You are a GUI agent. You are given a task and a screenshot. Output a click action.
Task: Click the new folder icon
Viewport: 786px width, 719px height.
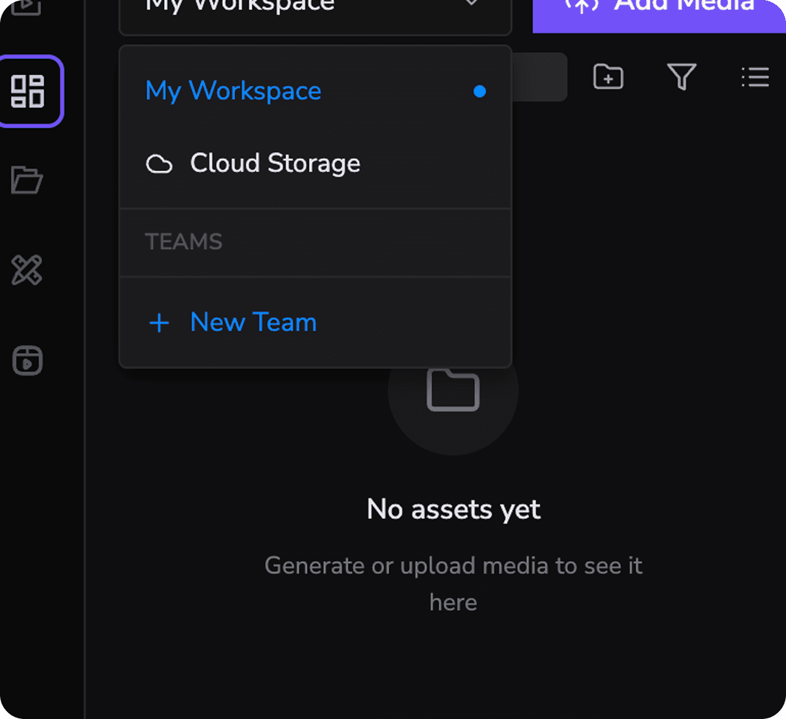(x=608, y=77)
